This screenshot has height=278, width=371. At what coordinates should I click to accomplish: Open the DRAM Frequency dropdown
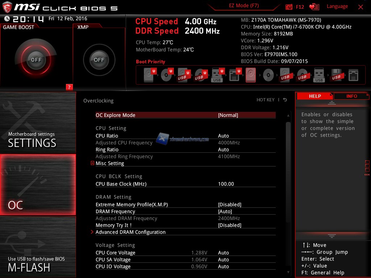[225, 211]
